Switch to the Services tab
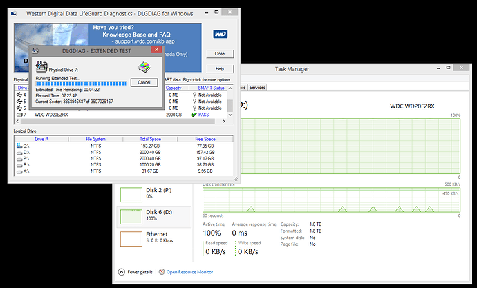Screen dimensions: 477x288 point(257,88)
